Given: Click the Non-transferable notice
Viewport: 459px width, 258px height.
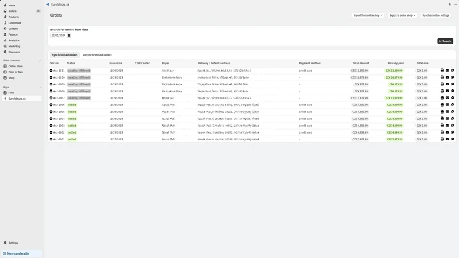Looking at the screenshot, I should pos(22,253).
